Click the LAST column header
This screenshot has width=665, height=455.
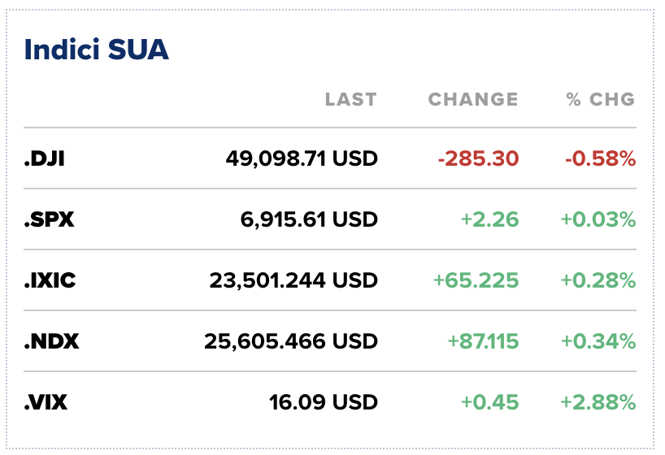[x=350, y=99]
